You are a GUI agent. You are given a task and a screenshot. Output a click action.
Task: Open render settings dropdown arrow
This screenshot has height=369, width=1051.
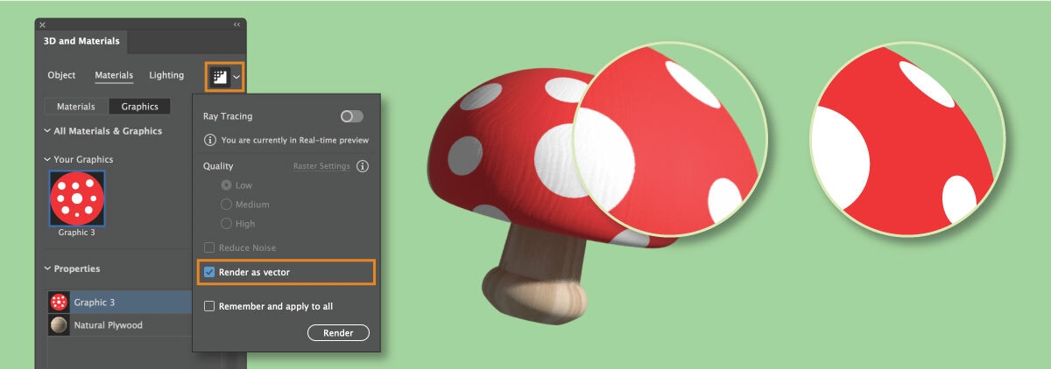pyautogui.click(x=236, y=78)
